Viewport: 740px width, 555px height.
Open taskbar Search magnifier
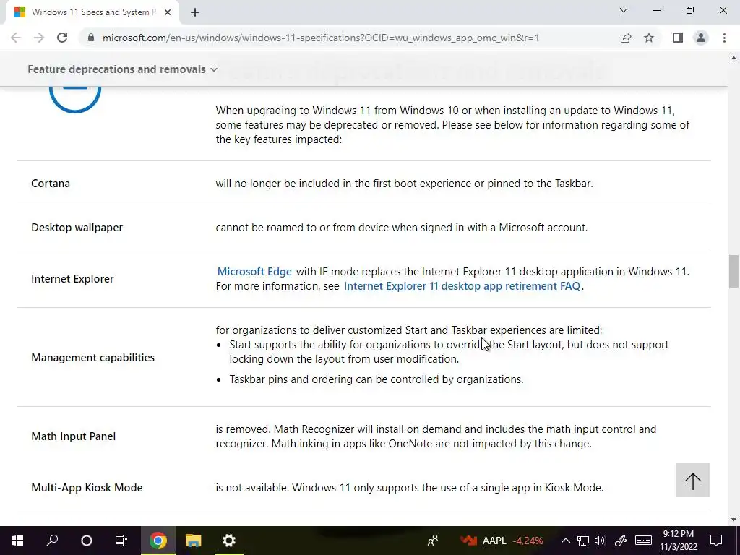(52, 541)
